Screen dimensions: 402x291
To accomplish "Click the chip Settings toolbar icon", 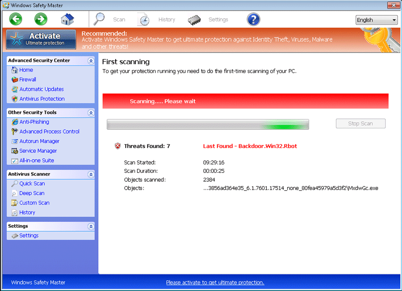I will 194,20.
